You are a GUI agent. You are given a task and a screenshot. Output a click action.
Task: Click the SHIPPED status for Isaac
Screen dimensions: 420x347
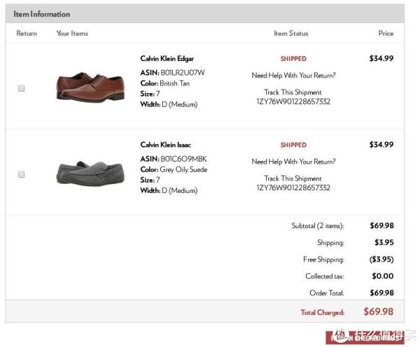click(x=293, y=145)
